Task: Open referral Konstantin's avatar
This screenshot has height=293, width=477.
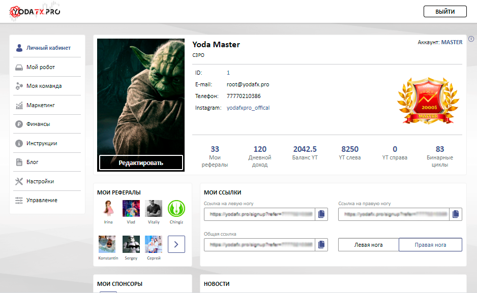Action: (x=107, y=244)
